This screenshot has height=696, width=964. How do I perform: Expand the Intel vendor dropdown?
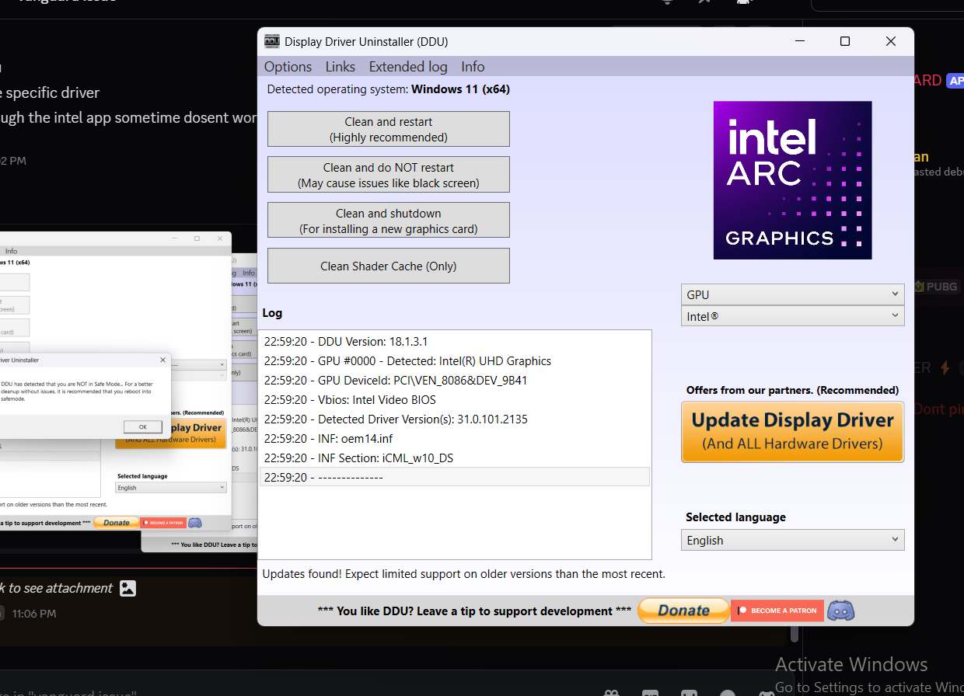(792, 316)
